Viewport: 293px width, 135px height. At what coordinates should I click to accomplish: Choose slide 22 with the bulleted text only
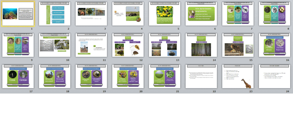click(x=201, y=76)
